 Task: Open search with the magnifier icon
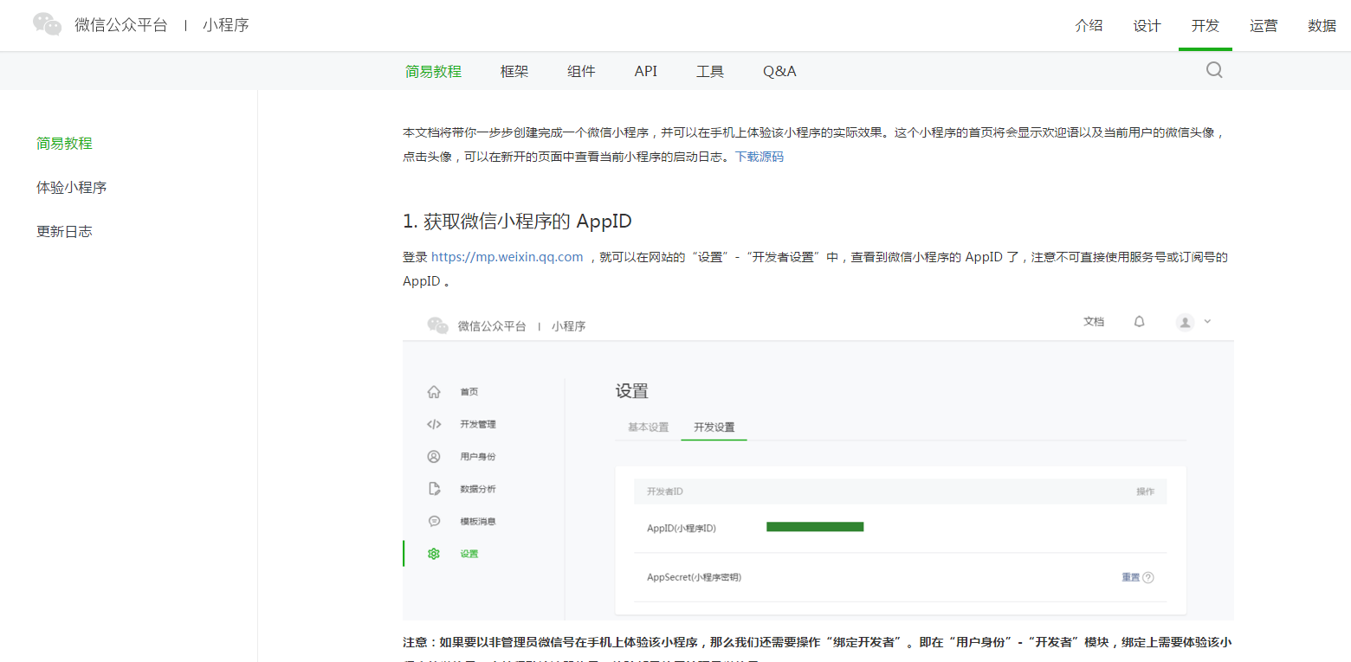pos(1214,70)
